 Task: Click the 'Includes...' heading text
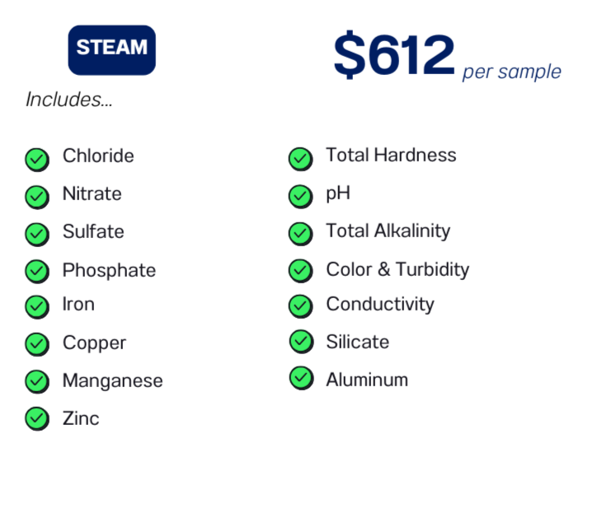click(69, 100)
